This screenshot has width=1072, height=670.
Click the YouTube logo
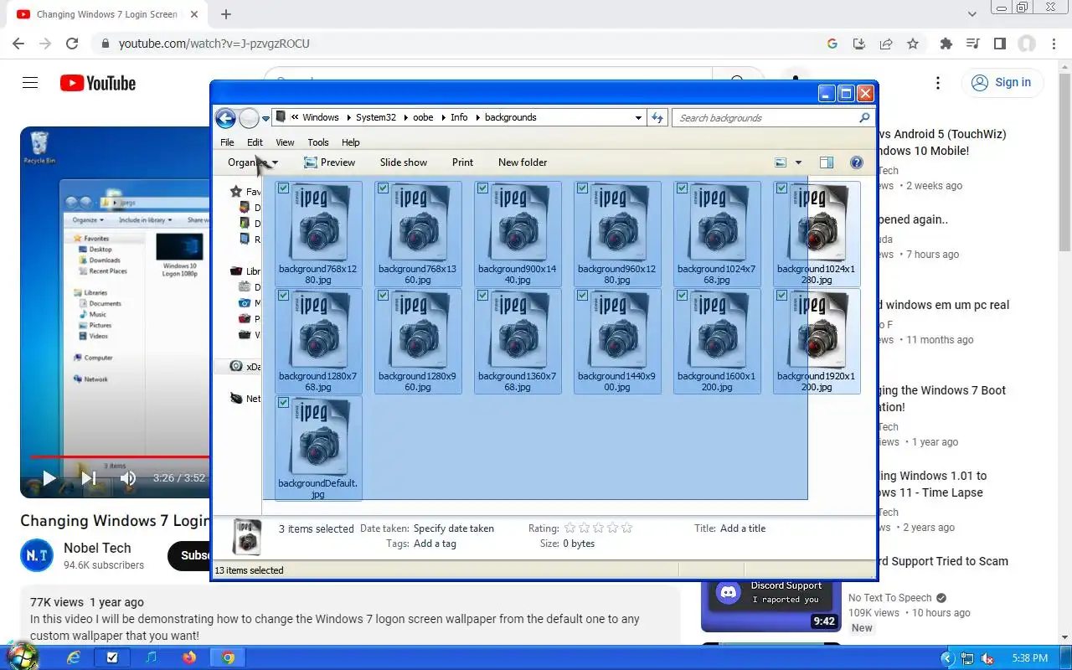[x=97, y=83]
